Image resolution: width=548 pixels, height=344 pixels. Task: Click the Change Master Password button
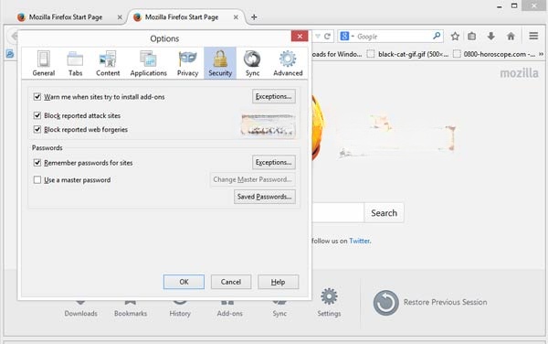click(252, 179)
